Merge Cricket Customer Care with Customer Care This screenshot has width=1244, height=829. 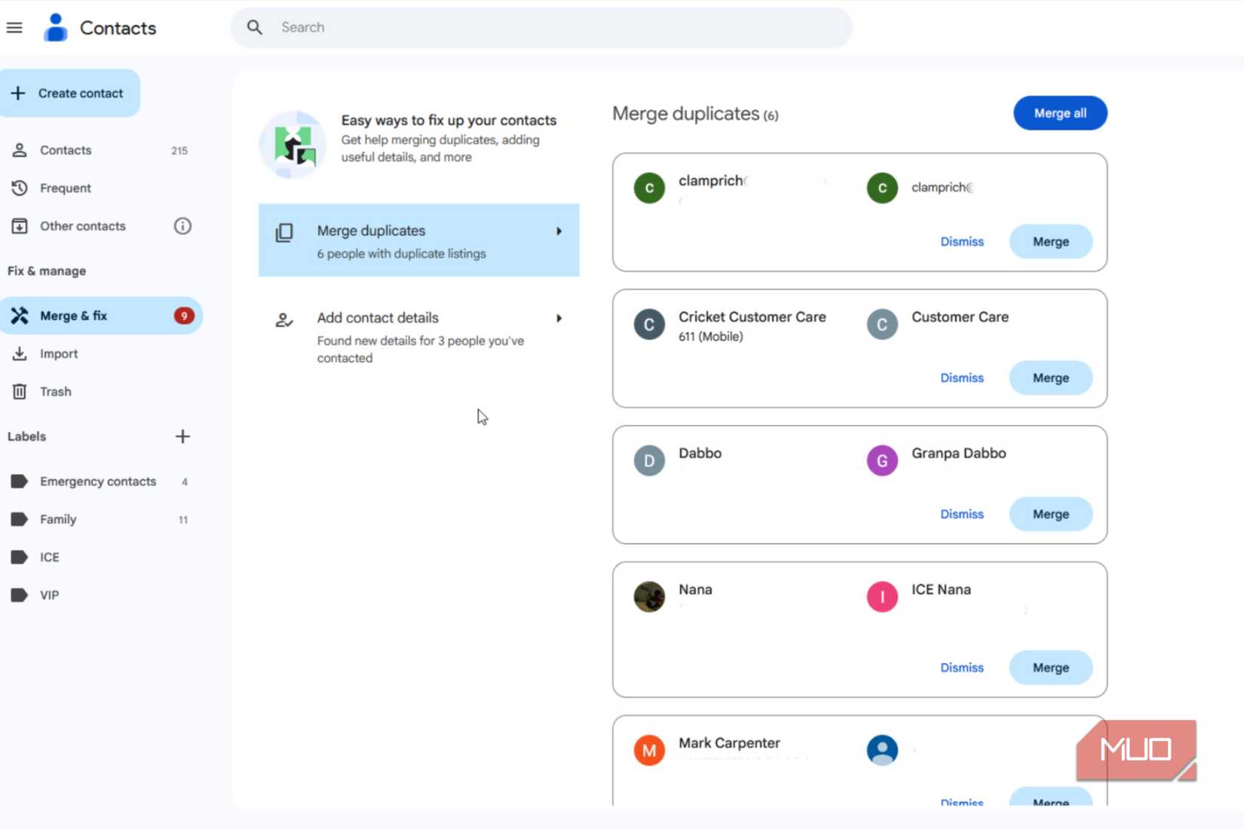click(1050, 378)
